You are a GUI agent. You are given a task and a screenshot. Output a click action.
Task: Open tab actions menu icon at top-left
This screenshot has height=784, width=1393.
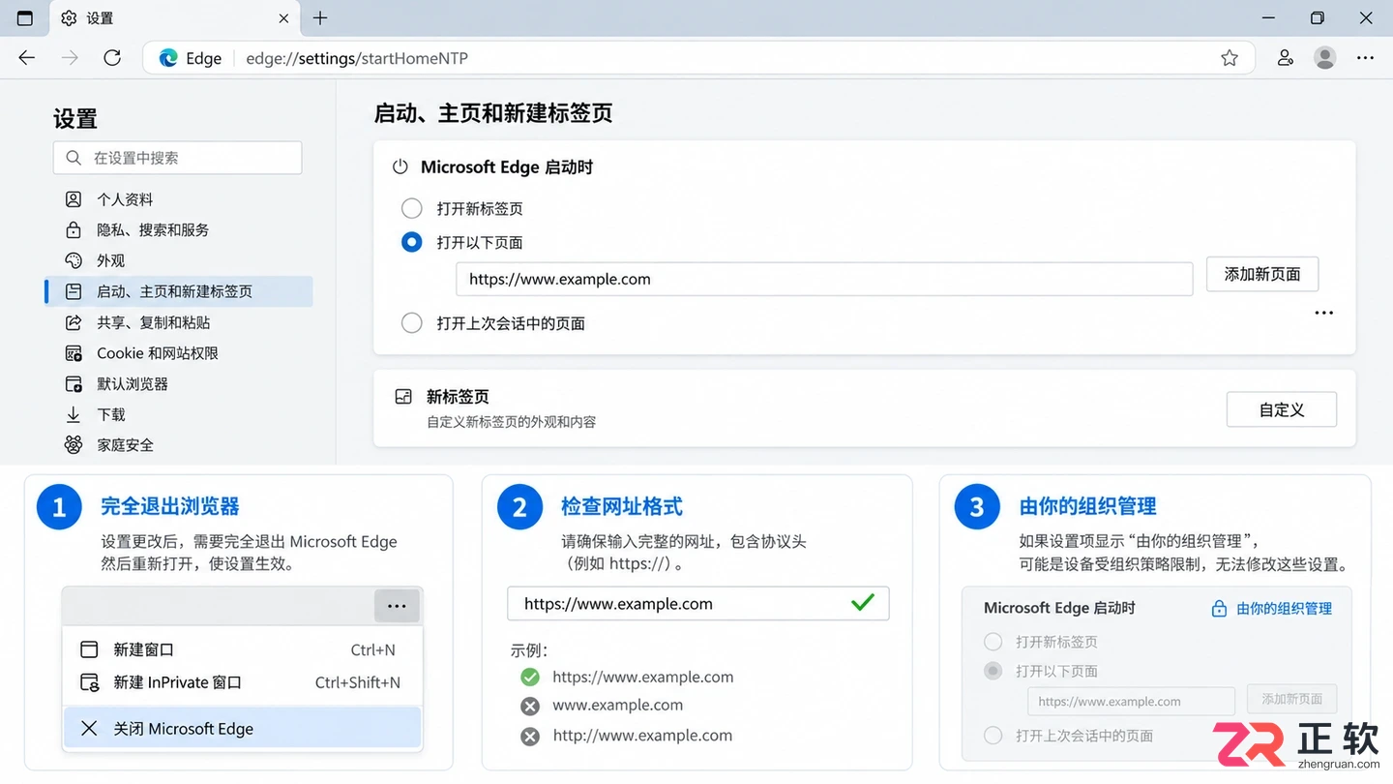click(25, 18)
